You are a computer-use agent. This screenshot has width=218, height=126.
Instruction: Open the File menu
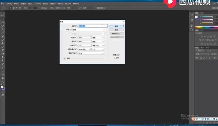(x=9, y=4)
